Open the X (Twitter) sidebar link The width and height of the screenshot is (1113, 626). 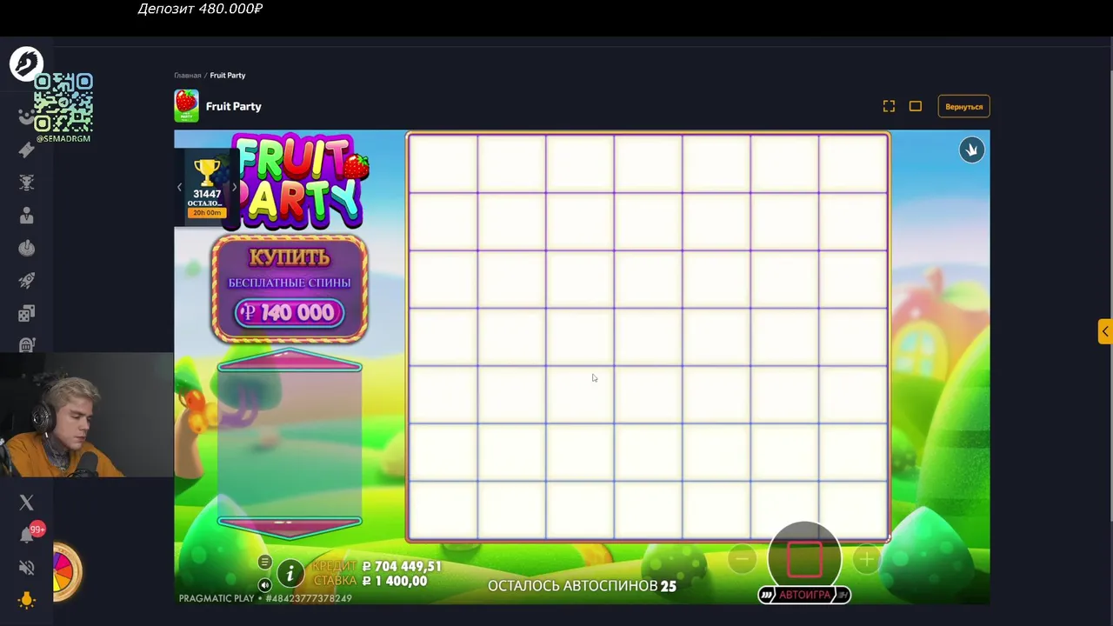(x=26, y=503)
